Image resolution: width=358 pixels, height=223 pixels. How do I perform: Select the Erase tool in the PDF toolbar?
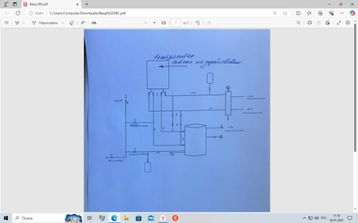71,23
